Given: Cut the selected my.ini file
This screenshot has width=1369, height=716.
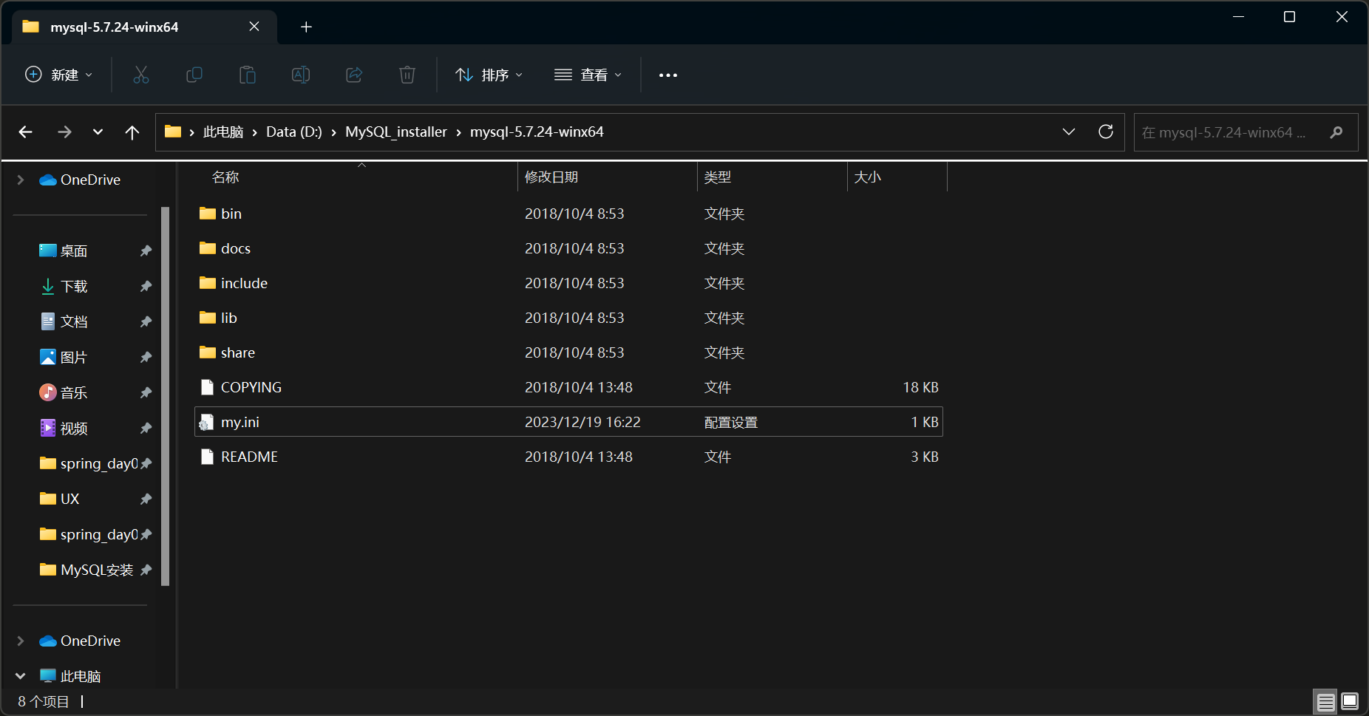Looking at the screenshot, I should point(140,75).
